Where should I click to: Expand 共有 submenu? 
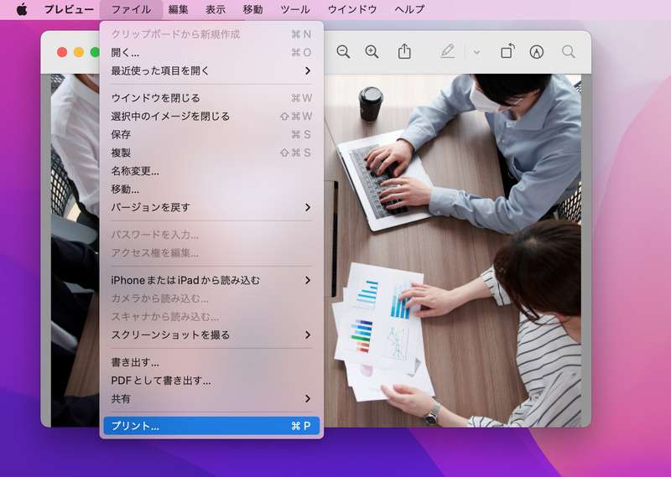pos(211,399)
